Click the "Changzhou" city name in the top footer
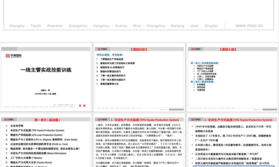 pos(156,26)
